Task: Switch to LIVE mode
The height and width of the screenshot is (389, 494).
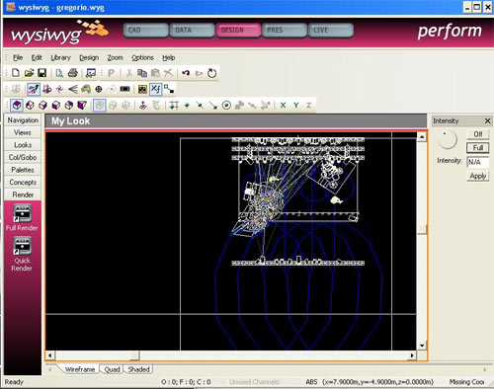Action: pyautogui.click(x=331, y=31)
